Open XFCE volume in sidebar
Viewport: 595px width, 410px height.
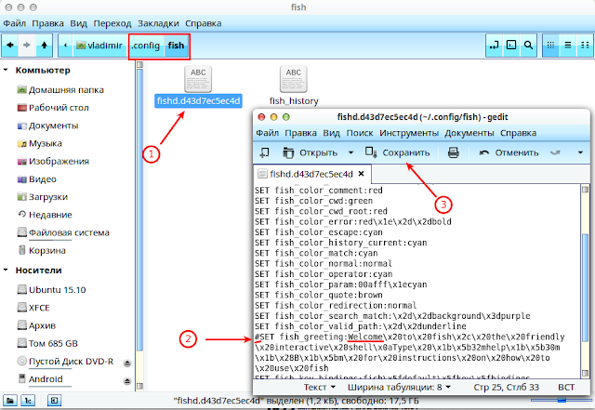pos(33,308)
